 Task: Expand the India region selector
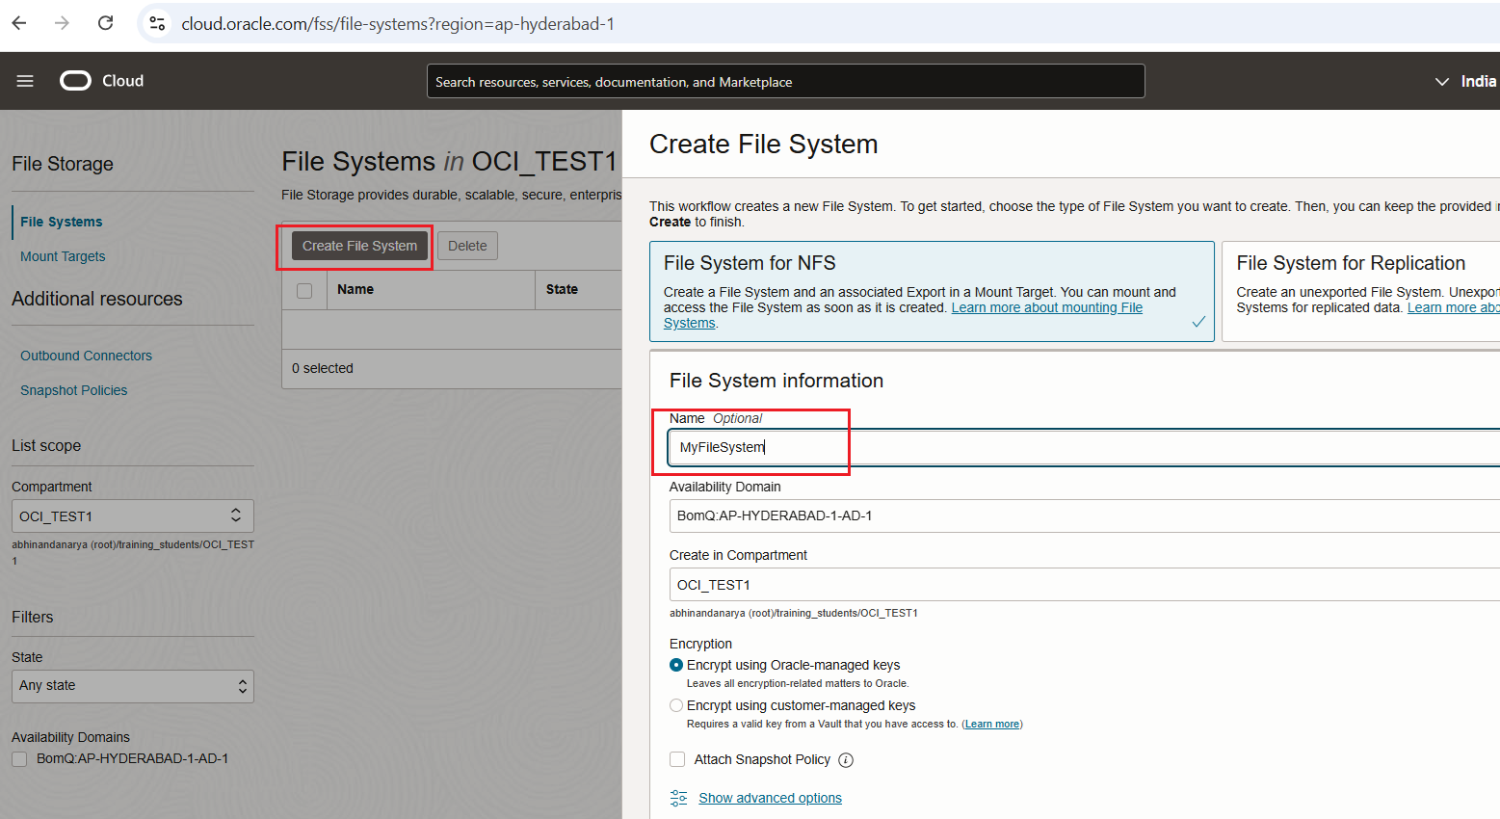click(x=1465, y=82)
